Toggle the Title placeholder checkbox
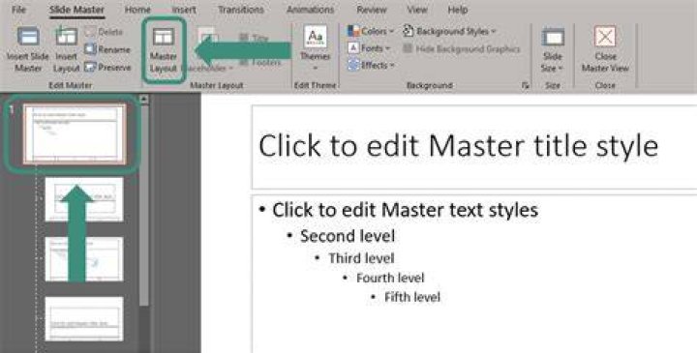Image resolution: width=697 pixels, height=353 pixels. [x=244, y=38]
